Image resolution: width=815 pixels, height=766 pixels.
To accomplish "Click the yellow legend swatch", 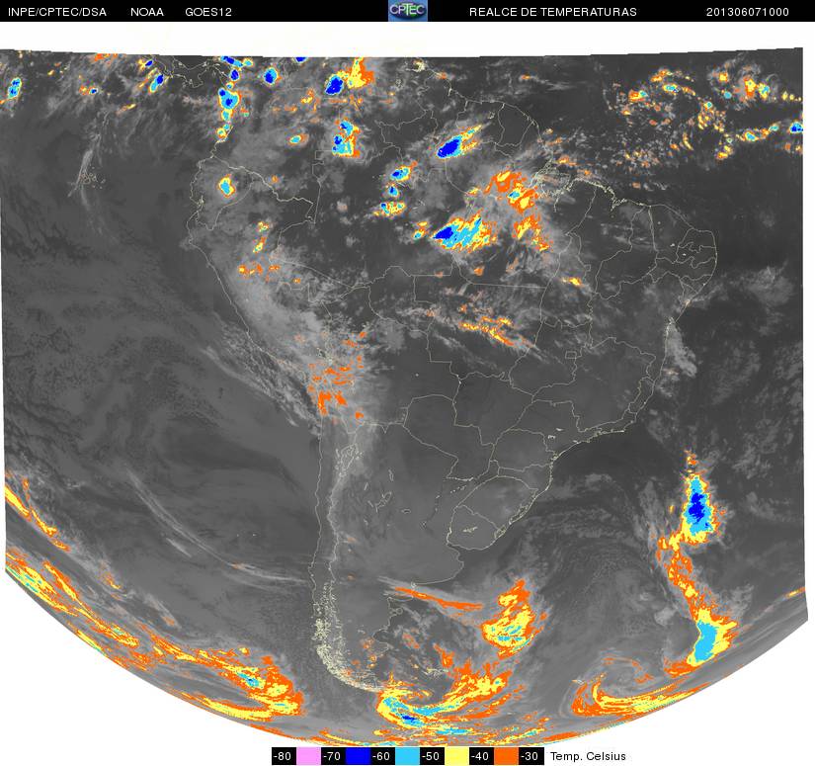I will [456, 756].
